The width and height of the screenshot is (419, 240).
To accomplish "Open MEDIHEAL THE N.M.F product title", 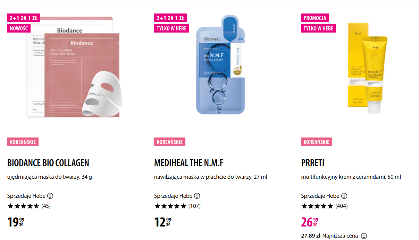I will [x=190, y=163].
